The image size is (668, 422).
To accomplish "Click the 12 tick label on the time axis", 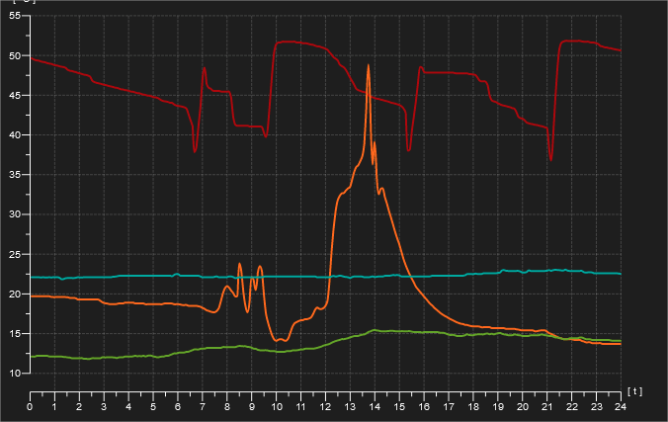I will (x=325, y=407).
